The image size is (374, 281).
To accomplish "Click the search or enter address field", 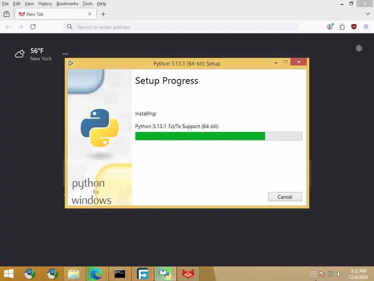I will click(x=181, y=27).
